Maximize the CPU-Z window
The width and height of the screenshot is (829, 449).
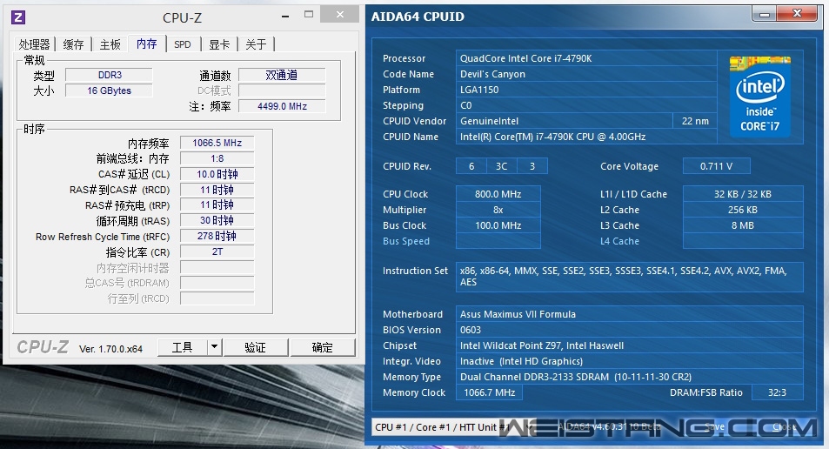pyautogui.click(x=310, y=15)
